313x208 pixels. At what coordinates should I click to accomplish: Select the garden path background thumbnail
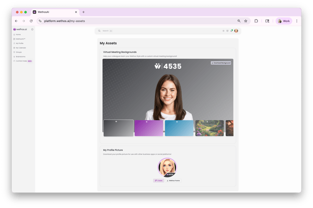pyautogui.click(x=209, y=128)
